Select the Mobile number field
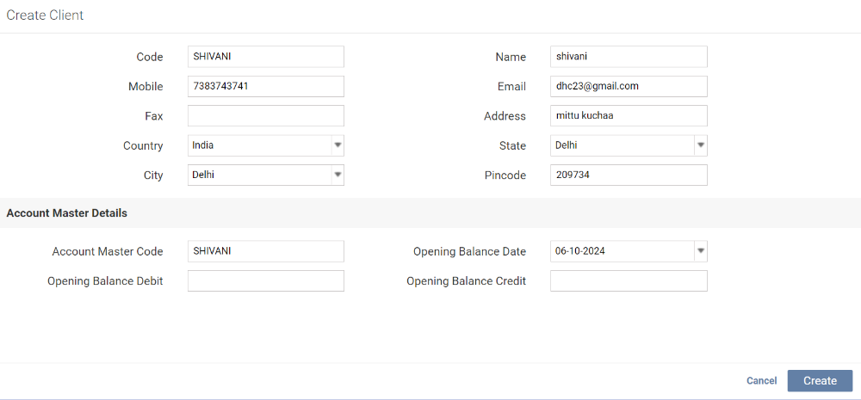 pos(265,86)
